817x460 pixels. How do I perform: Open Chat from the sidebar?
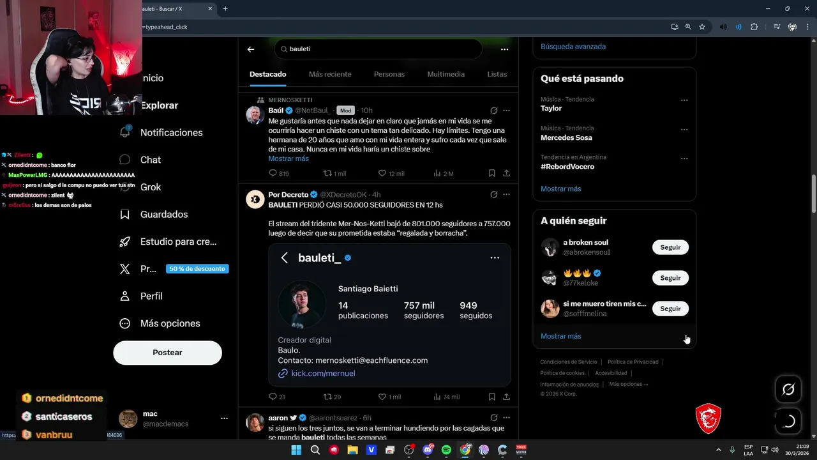coord(140,160)
